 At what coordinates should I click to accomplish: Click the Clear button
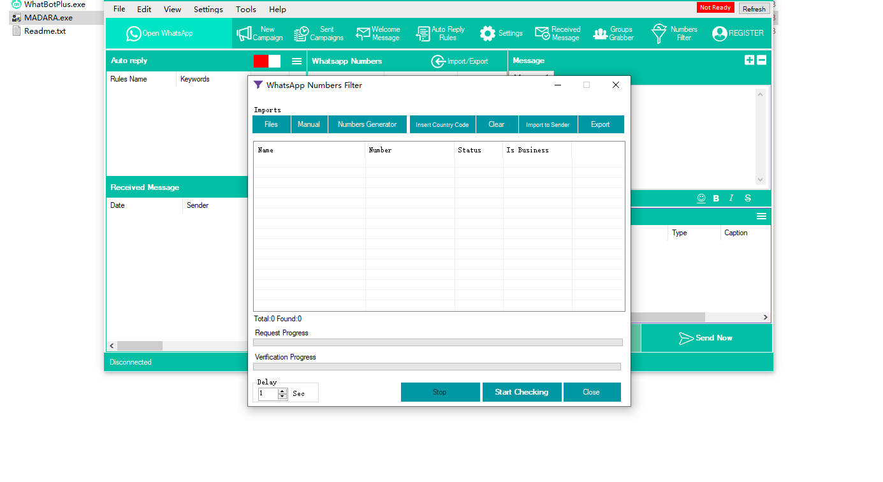pyautogui.click(x=497, y=124)
